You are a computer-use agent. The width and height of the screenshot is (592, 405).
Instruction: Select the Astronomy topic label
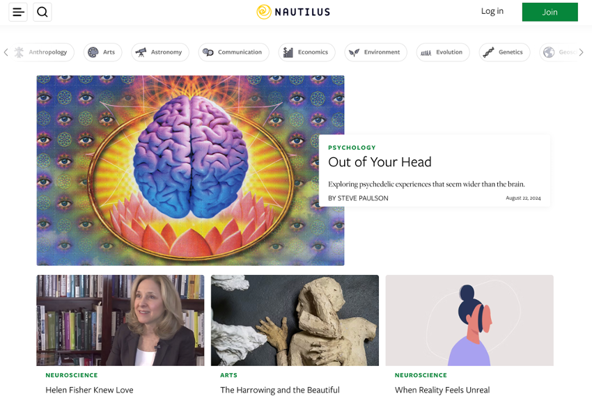tap(166, 52)
